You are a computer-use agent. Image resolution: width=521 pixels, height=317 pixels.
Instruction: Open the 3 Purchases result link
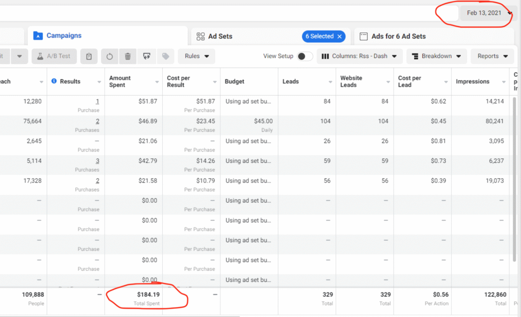click(97, 161)
